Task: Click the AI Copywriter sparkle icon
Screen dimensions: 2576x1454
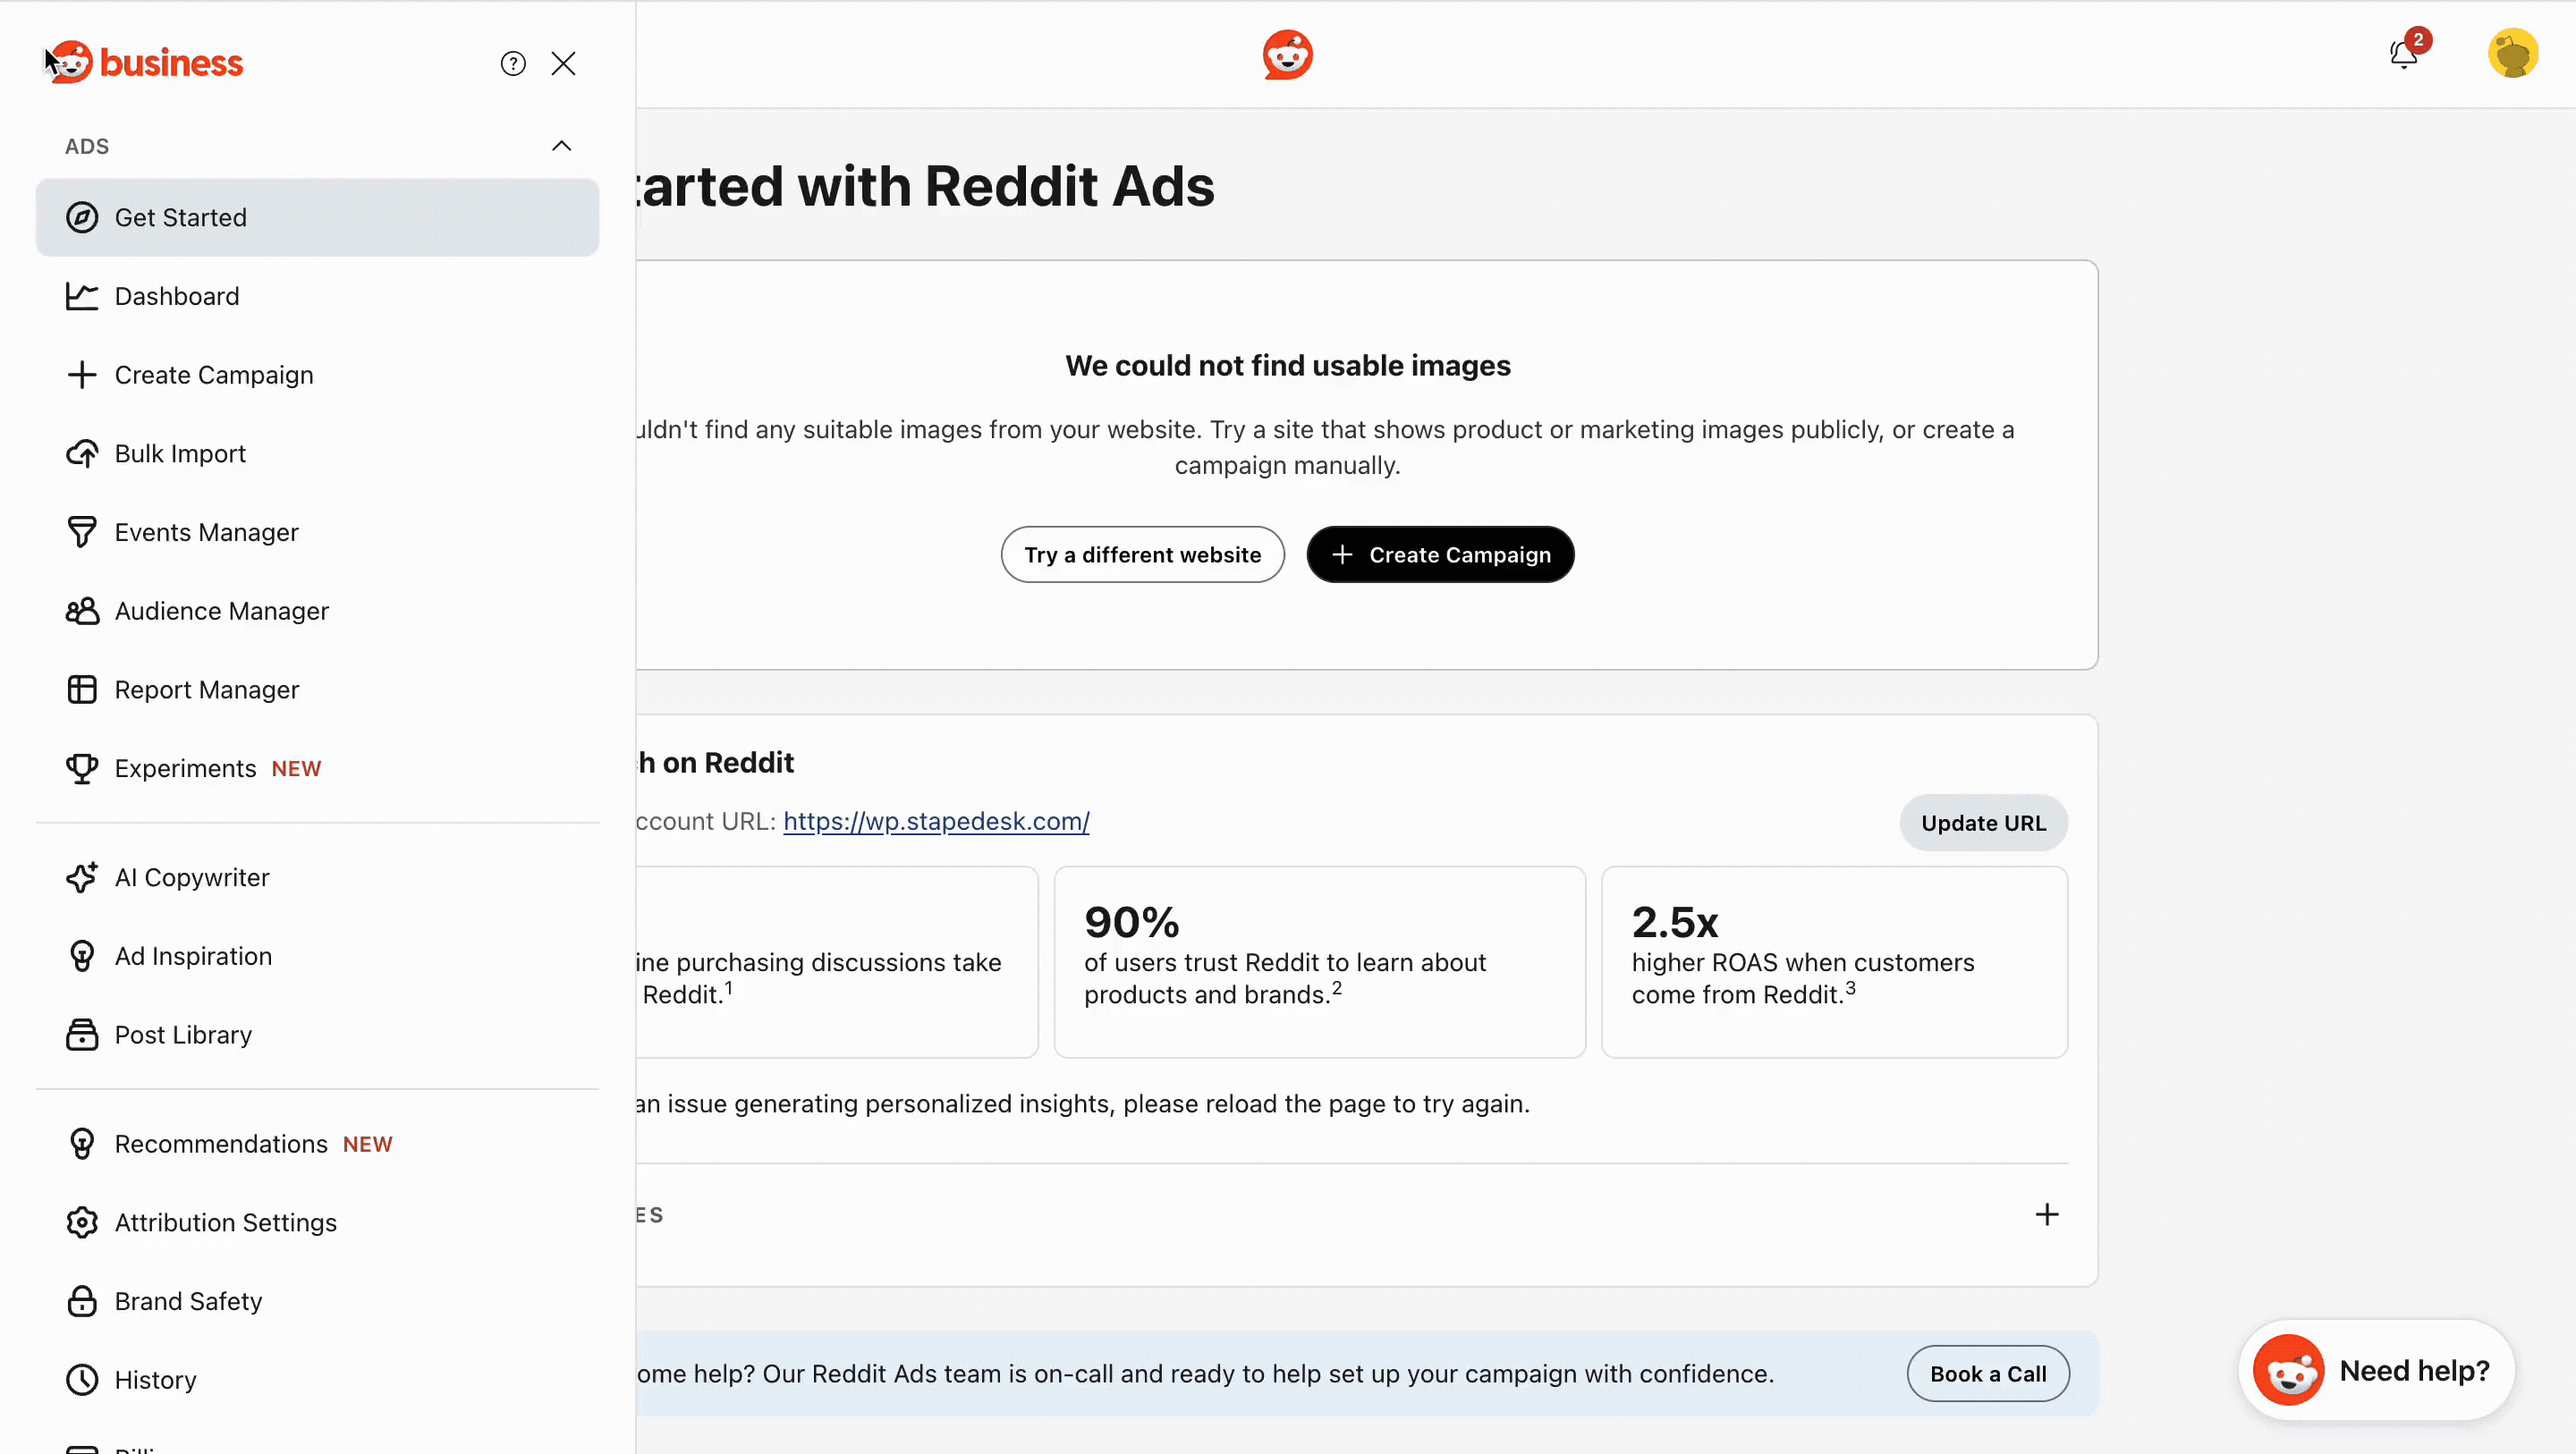Action: [x=82, y=877]
